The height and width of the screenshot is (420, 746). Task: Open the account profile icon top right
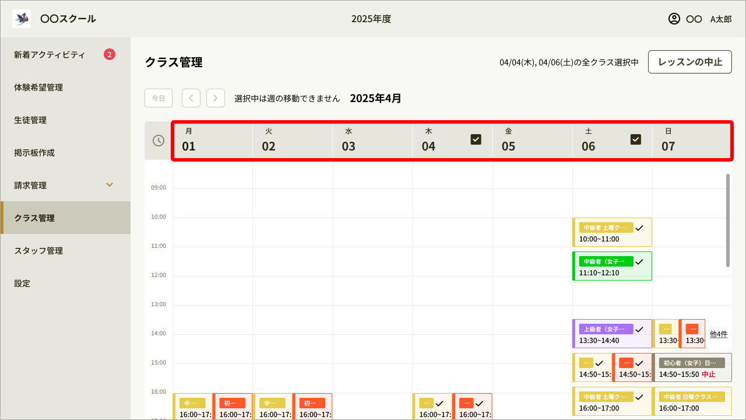[674, 19]
